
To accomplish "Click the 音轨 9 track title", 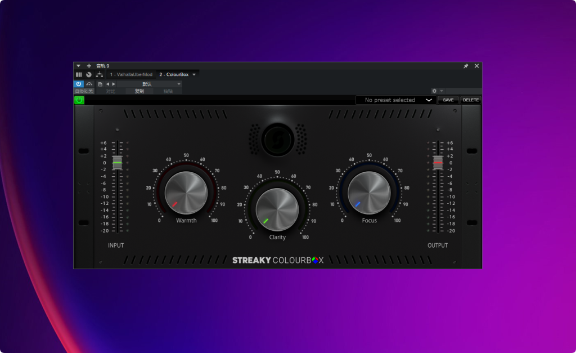I will point(103,66).
